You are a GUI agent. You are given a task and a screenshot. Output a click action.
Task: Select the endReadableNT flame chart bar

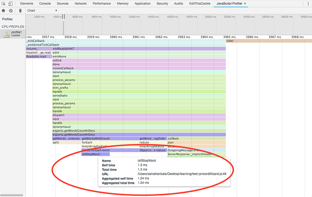pyautogui.click(x=139, y=49)
